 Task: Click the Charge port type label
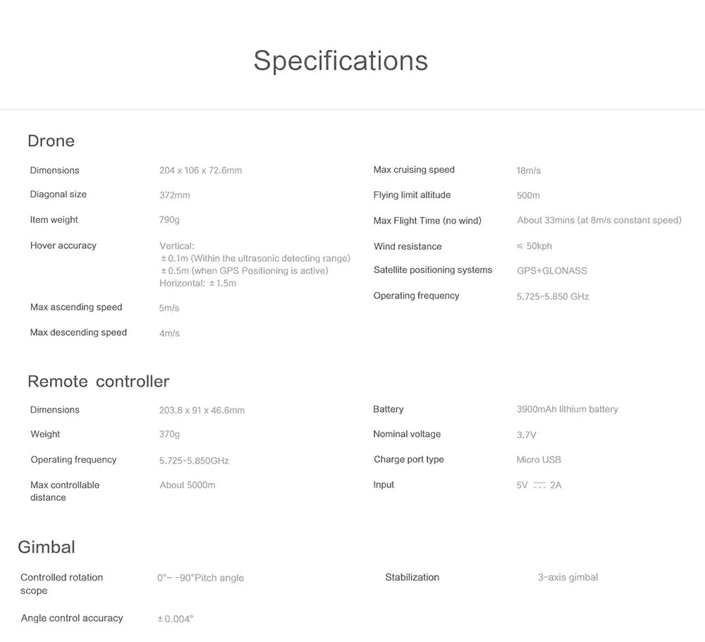tap(409, 460)
